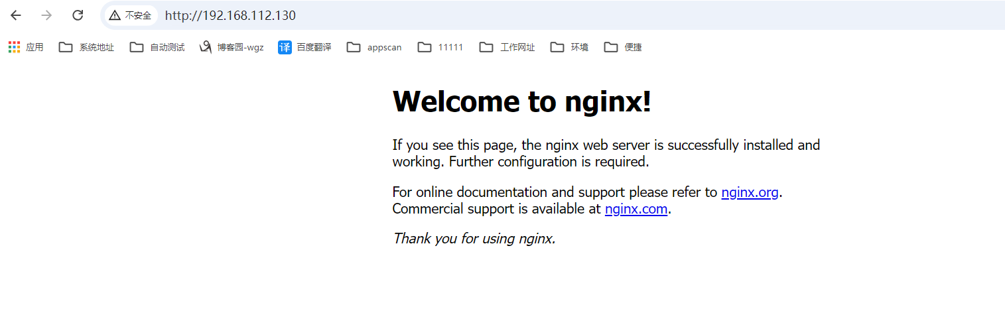Open the 系统地址 bookmark folder
Image resolution: width=1005 pixels, height=313 pixels.
pyautogui.click(x=86, y=47)
